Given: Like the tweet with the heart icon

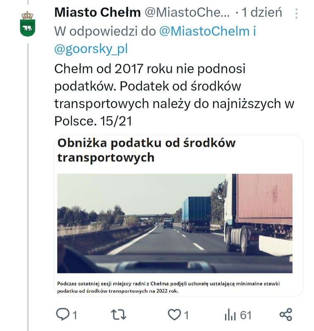Looking at the screenshot, I should tap(174, 315).
